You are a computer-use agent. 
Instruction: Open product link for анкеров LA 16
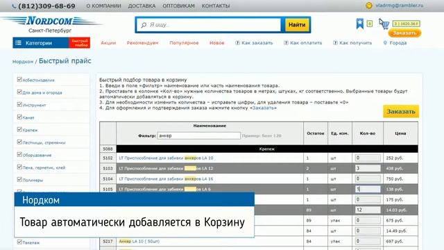166,179
